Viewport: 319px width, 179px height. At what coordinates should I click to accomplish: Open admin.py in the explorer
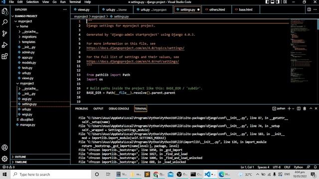[28, 52]
